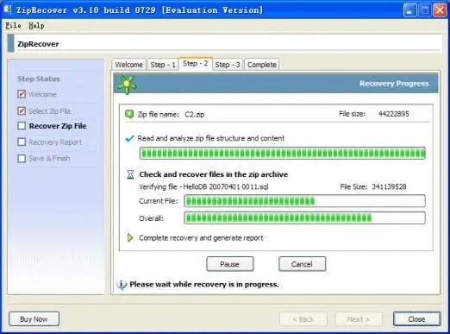Click the yellow arrow beside Complete recovery
The height and width of the screenshot is (334, 450).
(x=130, y=237)
